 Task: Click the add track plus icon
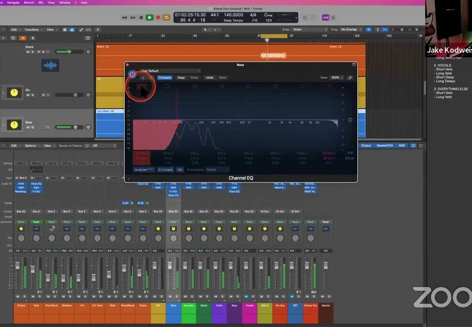click(x=4, y=38)
